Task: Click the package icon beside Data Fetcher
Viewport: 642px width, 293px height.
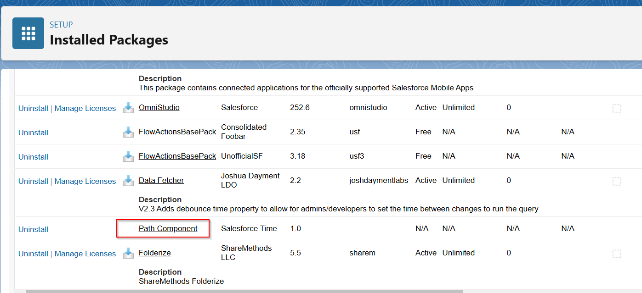Action: click(x=128, y=181)
